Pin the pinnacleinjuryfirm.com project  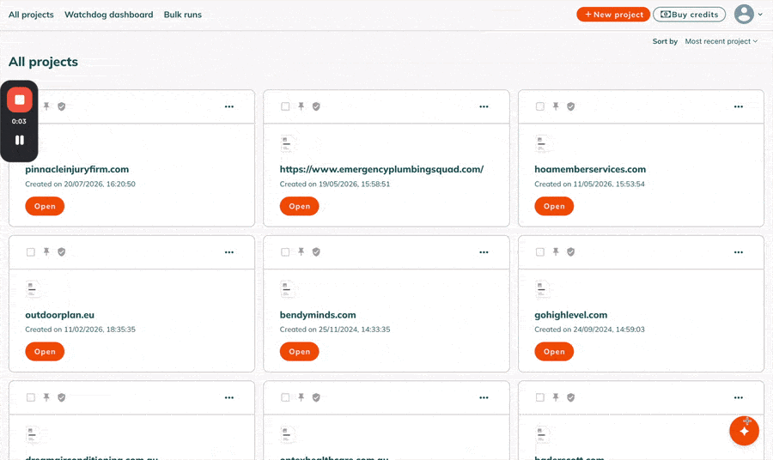[x=46, y=106]
